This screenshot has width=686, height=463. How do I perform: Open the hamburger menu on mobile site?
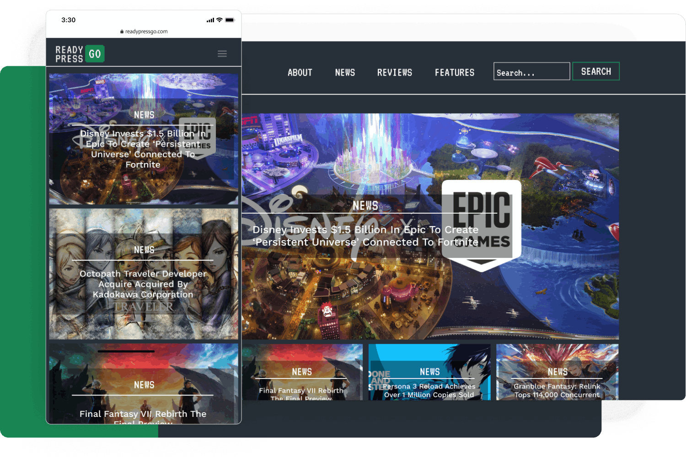coord(222,54)
